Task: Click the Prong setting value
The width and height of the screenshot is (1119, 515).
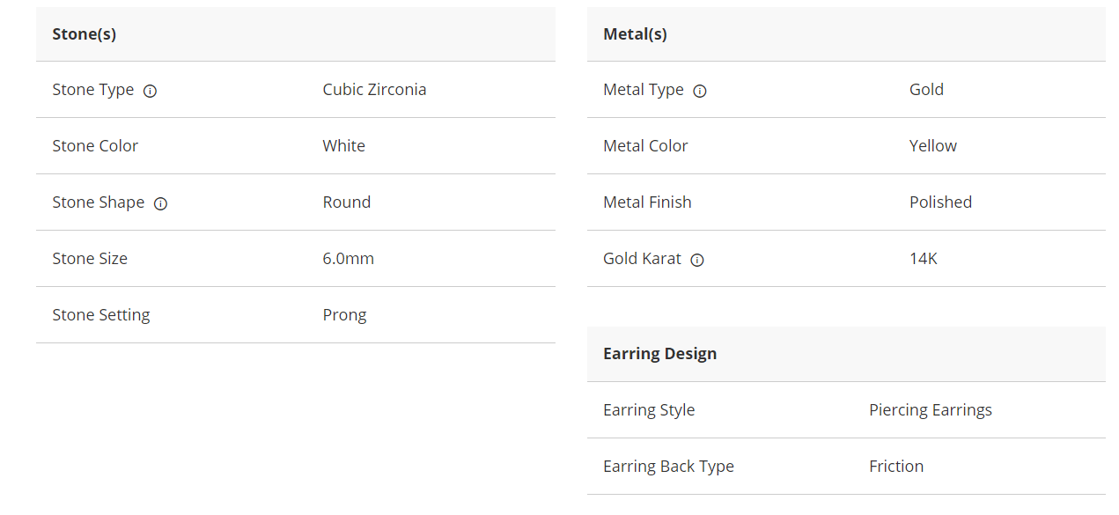Action: (x=344, y=315)
